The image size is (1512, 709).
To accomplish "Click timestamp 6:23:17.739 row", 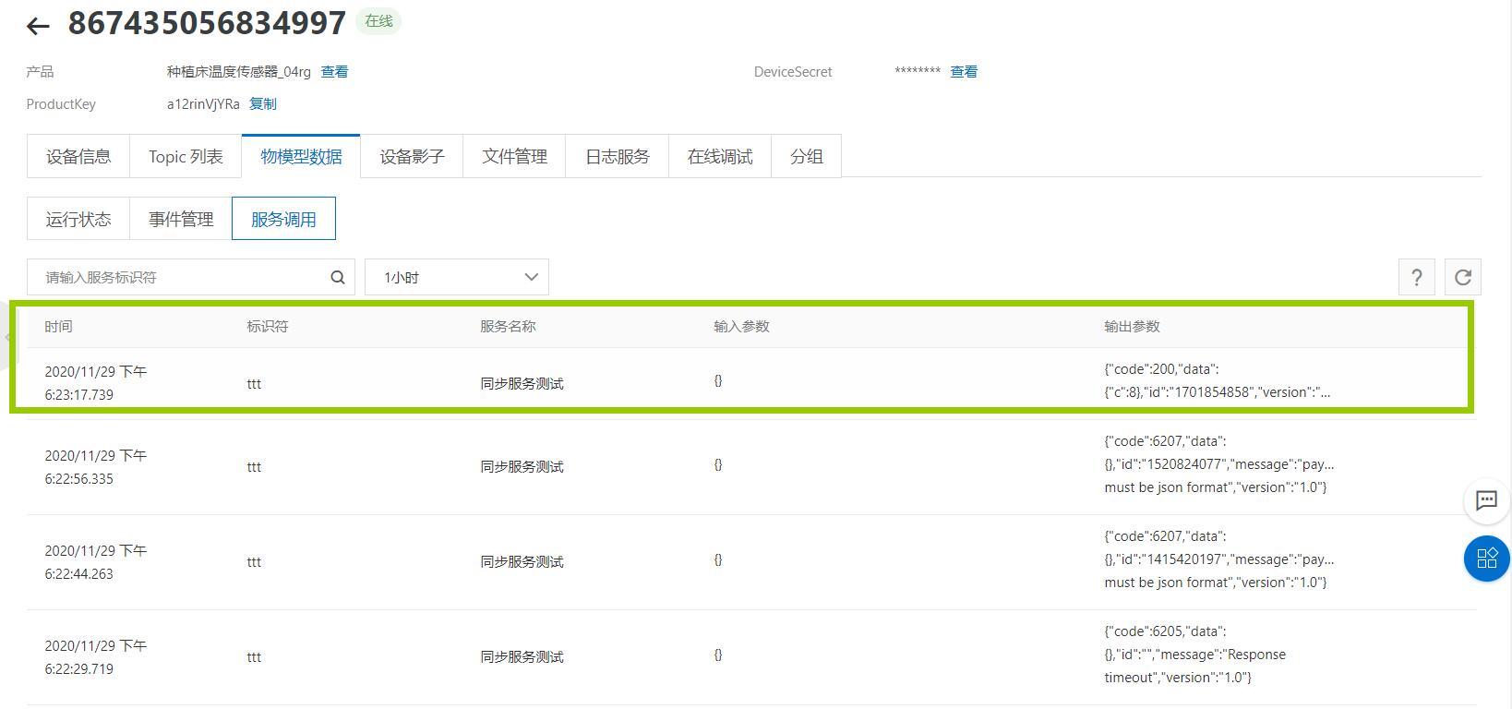I will click(x=95, y=383).
